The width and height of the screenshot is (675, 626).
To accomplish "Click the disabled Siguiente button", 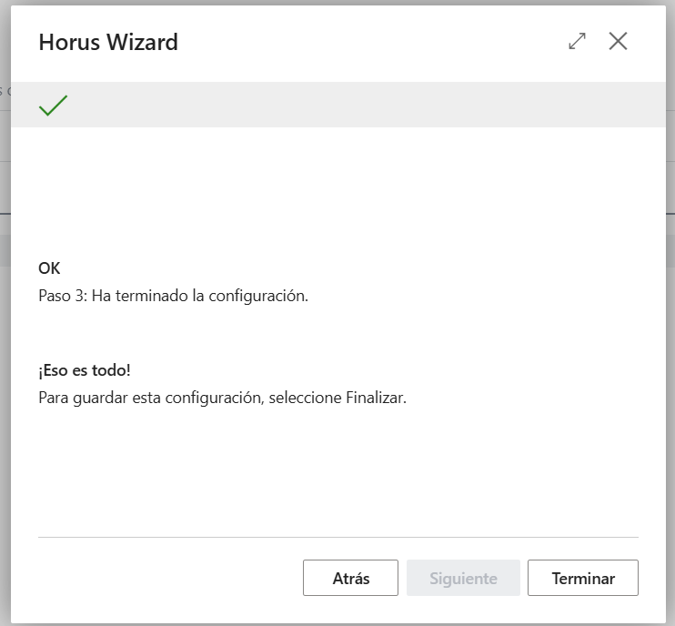I will (x=463, y=578).
